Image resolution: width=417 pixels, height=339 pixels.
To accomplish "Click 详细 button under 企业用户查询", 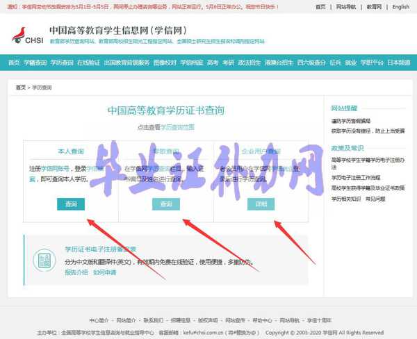I will 261,204.
